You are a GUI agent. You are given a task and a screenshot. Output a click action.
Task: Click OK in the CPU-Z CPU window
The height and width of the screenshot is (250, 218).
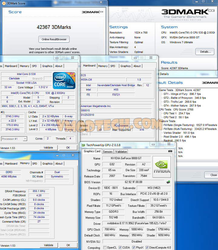pos(68,148)
